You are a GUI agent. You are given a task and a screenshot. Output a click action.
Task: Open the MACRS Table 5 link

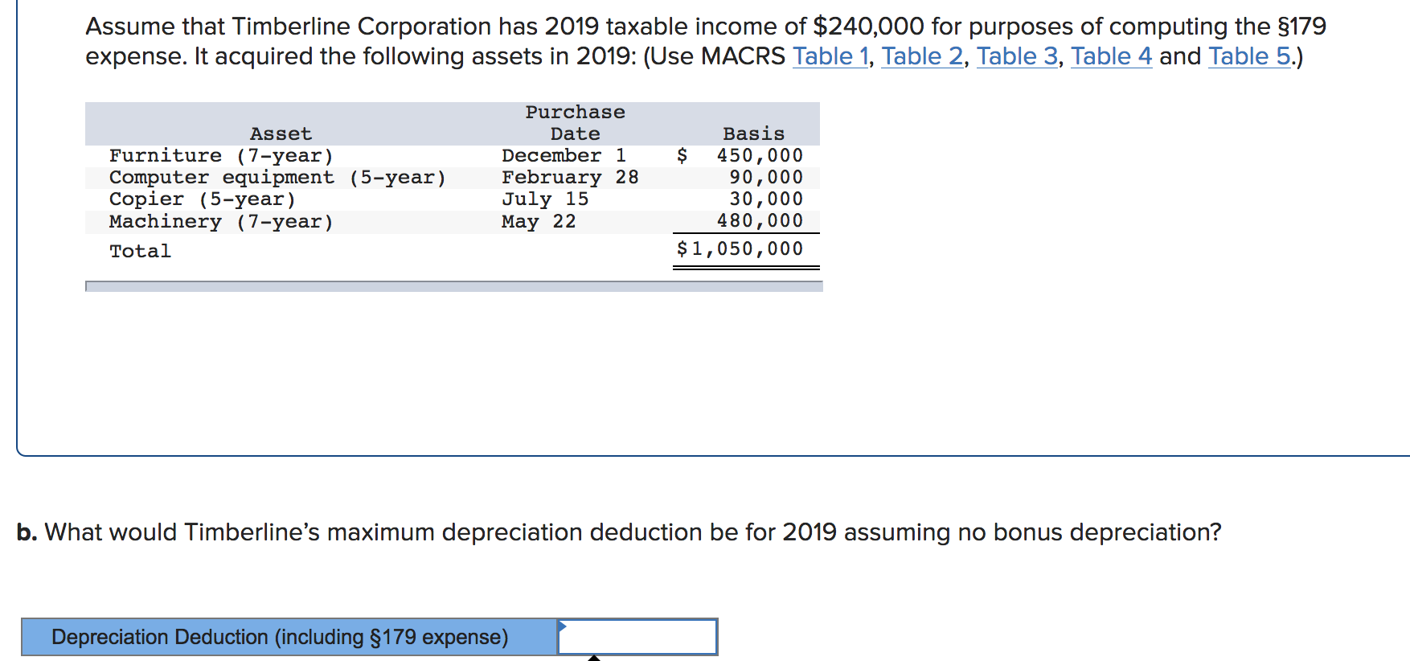pyautogui.click(x=1247, y=56)
